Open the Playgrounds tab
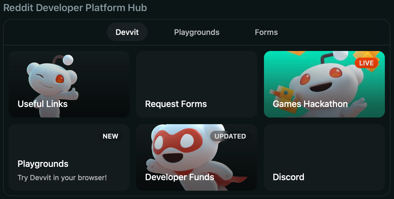The height and width of the screenshot is (199, 394). tap(197, 32)
